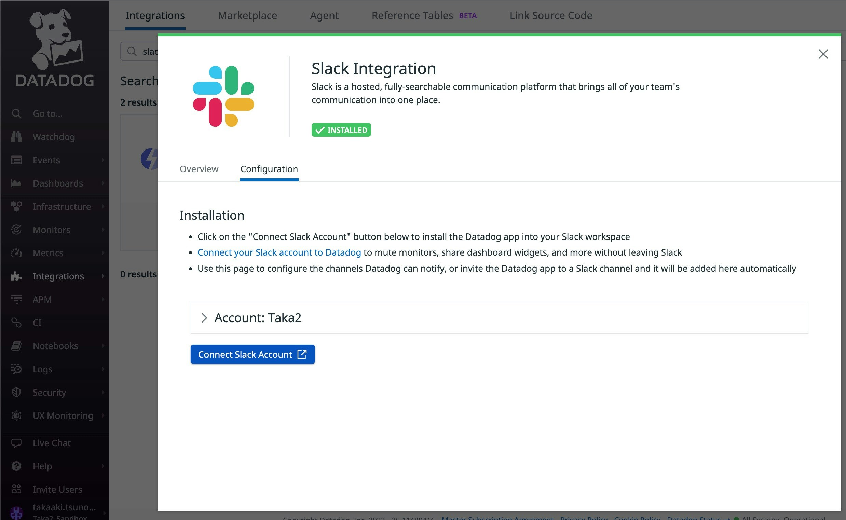Follow the Connect your Slack account to Datadog link
The height and width of the screenshot is (520, 846).
click(x=279, y=252)
